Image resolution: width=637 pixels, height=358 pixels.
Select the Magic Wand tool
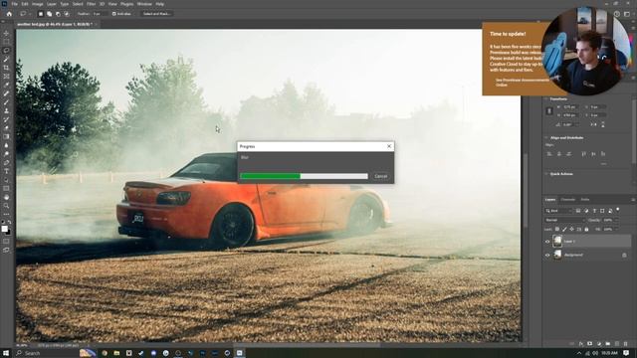6,60
